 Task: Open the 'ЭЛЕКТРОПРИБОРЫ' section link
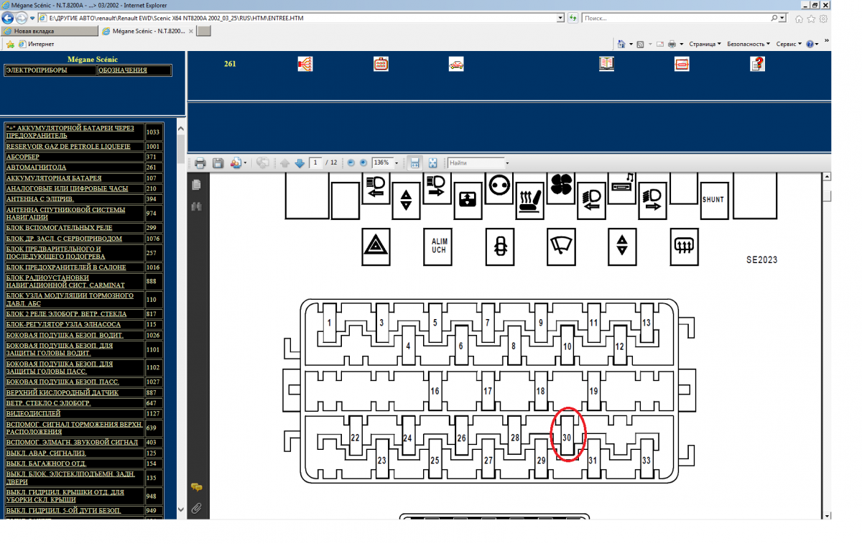click(37, 70)
